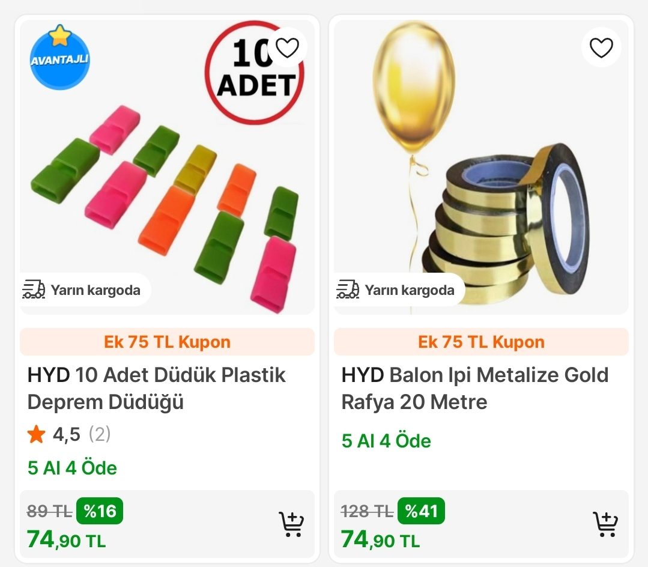Add the balloon ribbon to cart
This screenshot has height=567, width=648.
[x=605, y=524]
